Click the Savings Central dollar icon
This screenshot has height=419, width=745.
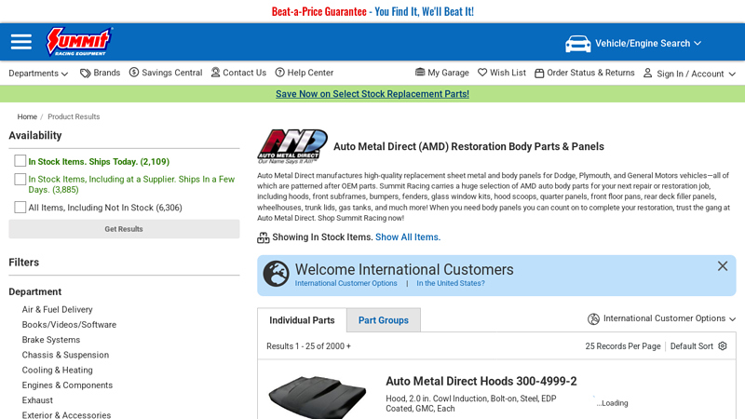tap(134, 73)
